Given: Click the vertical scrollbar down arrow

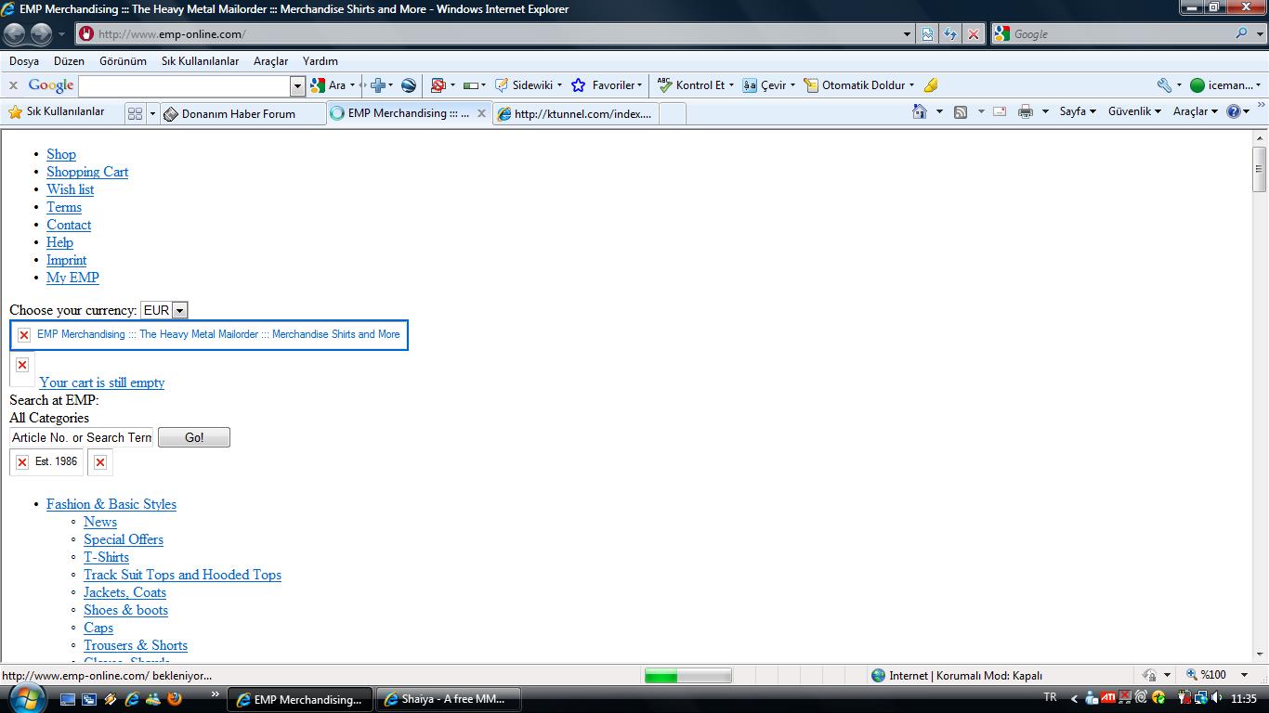Looking at the screenshot, I should (x=1260, y=655).
